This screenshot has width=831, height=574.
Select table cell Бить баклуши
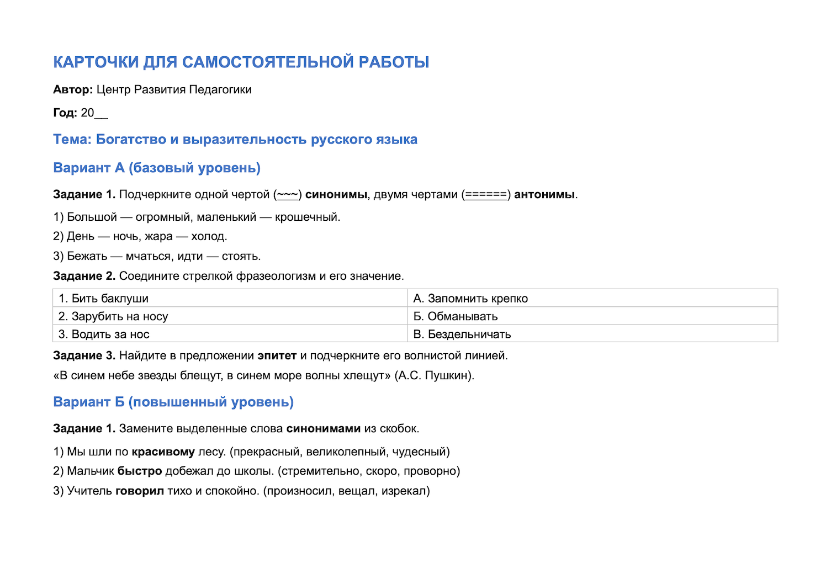(x=230, y=298)
